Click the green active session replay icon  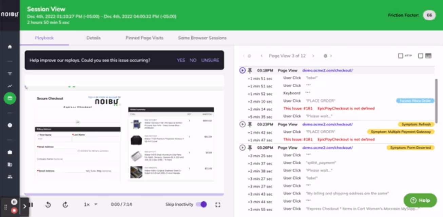pos(9,99)
